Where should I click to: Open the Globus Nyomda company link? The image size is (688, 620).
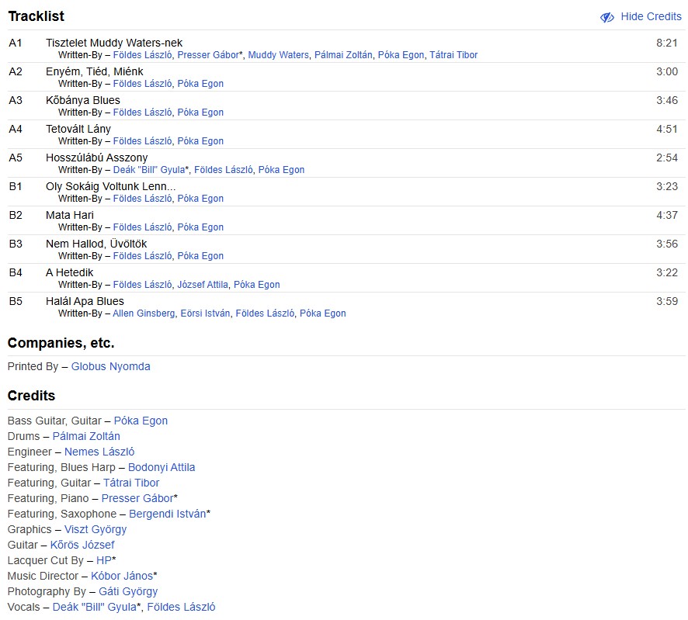pos(110,366)
